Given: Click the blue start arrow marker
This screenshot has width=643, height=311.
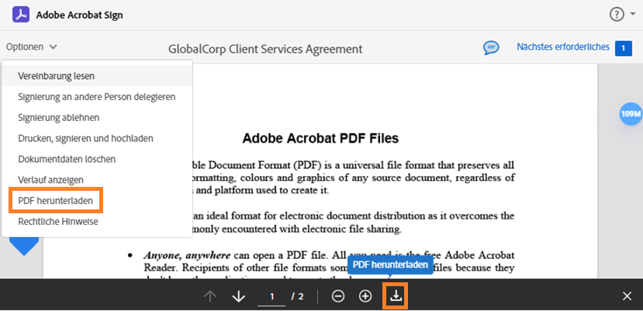Looking at the screenshot, I should click(24, 247).
